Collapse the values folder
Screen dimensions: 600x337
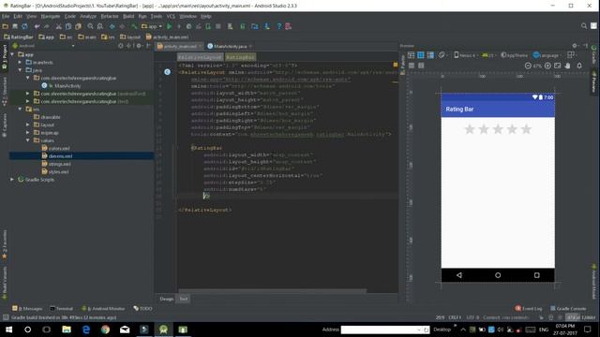(x=28, y=140)
